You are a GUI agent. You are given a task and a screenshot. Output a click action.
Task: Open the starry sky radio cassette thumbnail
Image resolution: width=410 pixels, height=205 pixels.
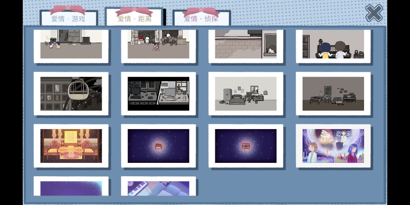[246, 146]
